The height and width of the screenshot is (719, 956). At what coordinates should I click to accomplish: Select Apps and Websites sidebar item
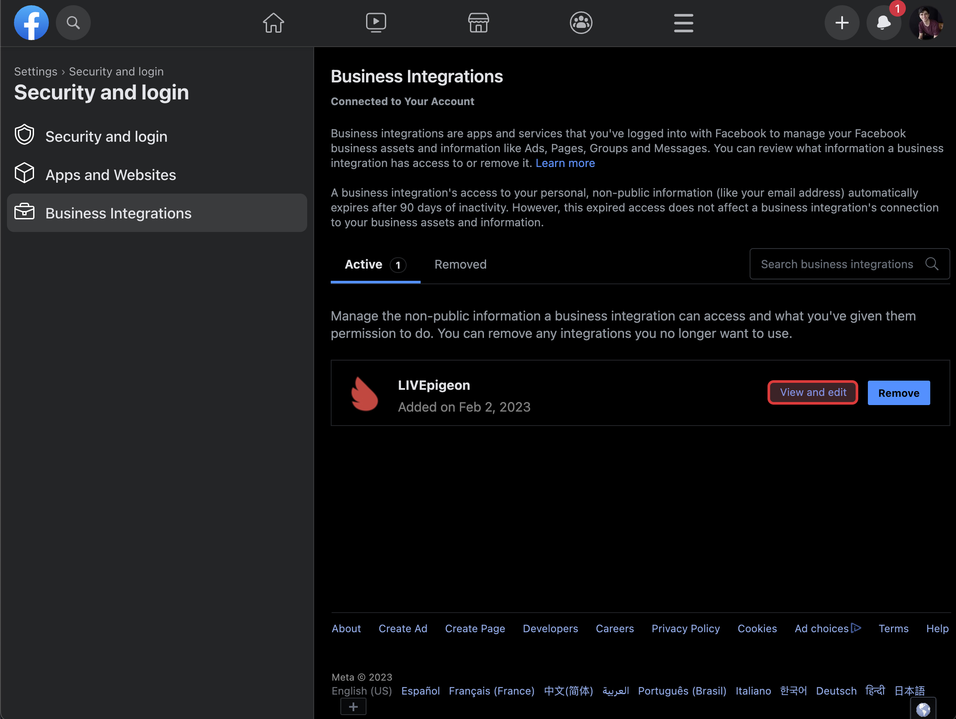click(x=110, y=175)
